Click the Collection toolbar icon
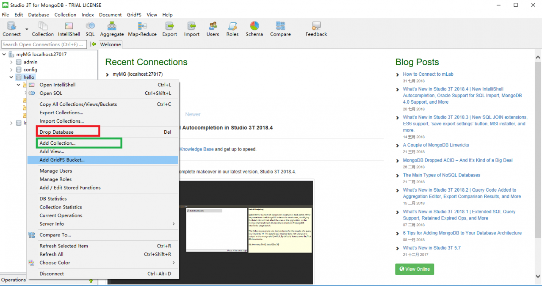Image resolution: width=542 pixels, height=286 pixels. pyautogui.click(x=43, y=29)
